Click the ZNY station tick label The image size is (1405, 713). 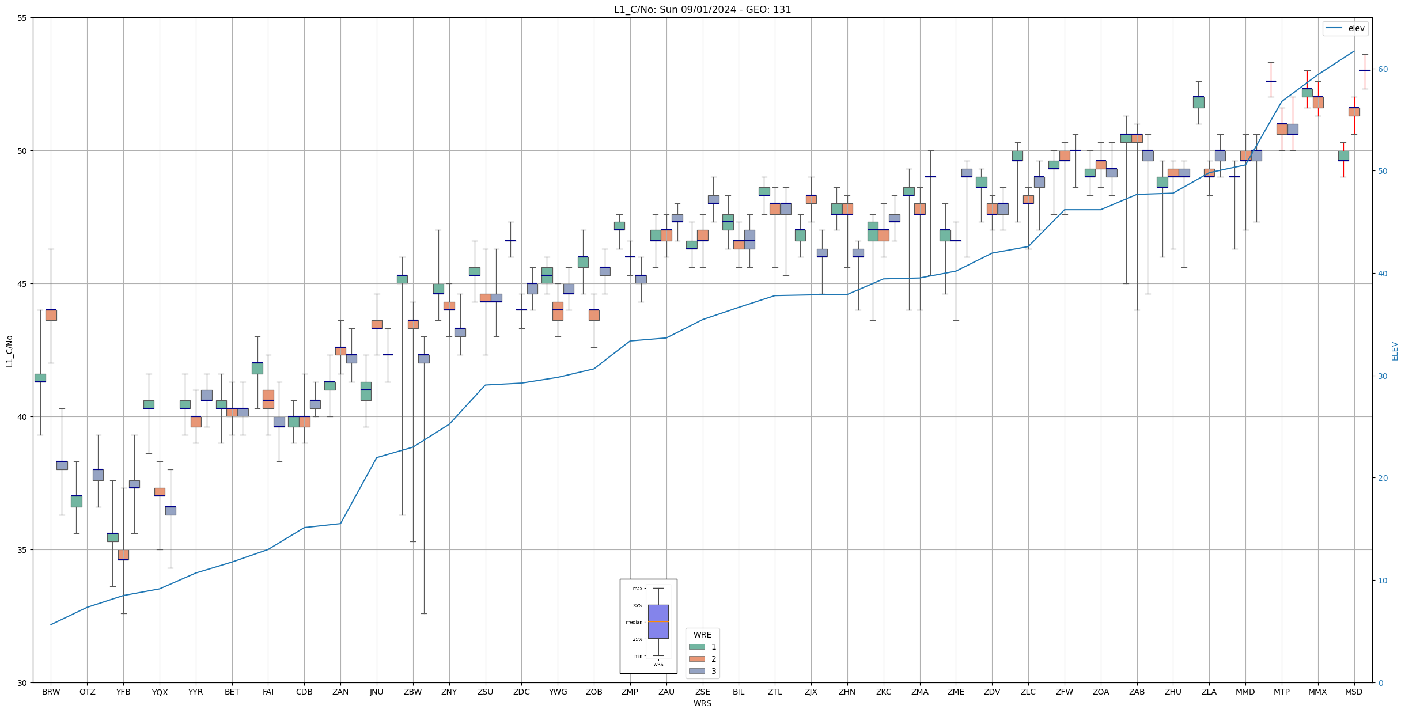(449, 692)
